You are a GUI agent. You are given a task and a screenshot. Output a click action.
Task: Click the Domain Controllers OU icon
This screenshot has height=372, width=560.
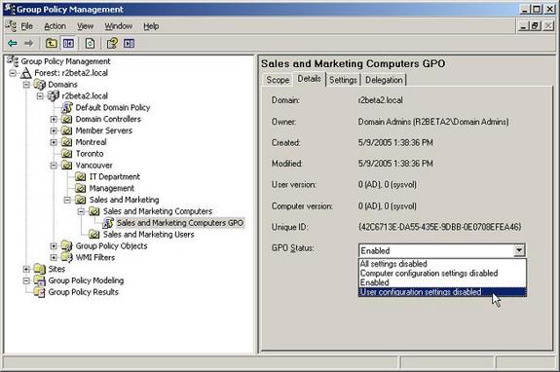pos(67,119)
